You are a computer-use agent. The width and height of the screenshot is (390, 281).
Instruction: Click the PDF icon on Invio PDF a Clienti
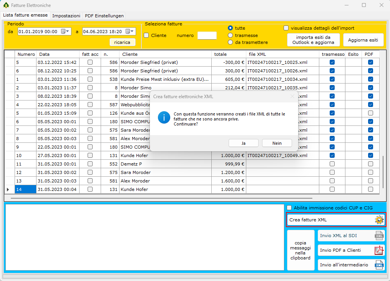379,250
